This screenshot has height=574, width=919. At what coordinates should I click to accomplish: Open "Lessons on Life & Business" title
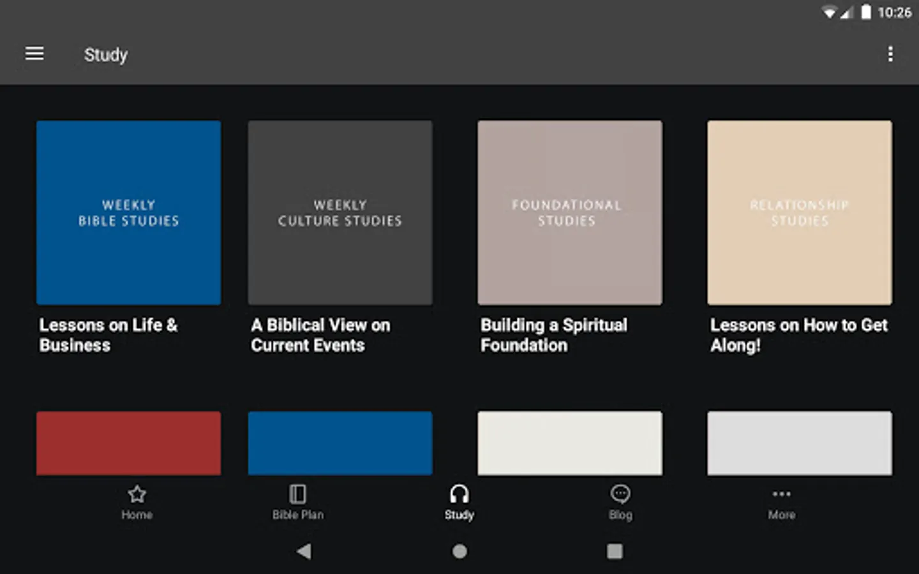(108, 335)
